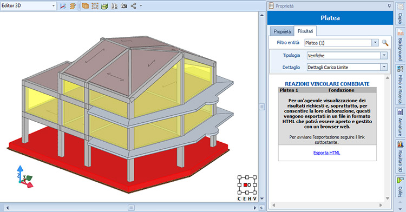Click the orange 3D solid box icon
Image resolution: width=406 pixels, height=212 pixels.
85,6
